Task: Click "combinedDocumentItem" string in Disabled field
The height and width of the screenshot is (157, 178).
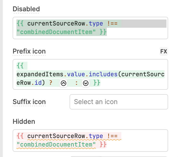Action: (x=55, y=32)
